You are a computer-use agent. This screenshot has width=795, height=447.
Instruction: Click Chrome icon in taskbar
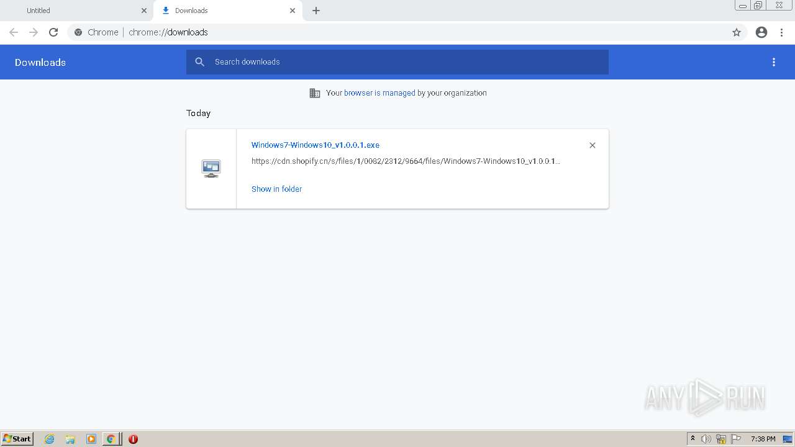click(x=111, y=439)
